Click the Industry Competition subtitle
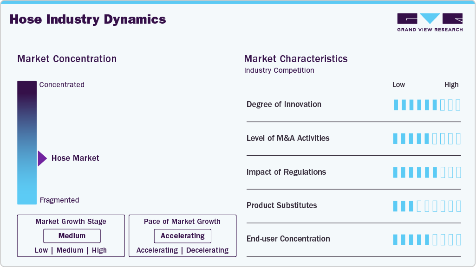The height and width of the screenshot is (267, 476). [x=279, y=70]
